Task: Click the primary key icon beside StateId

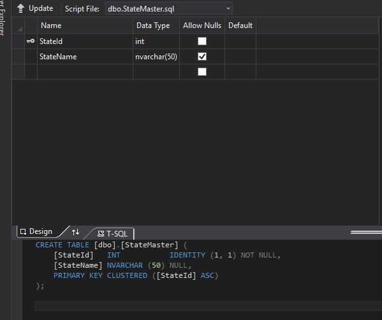Action: [x=31, y=41]
